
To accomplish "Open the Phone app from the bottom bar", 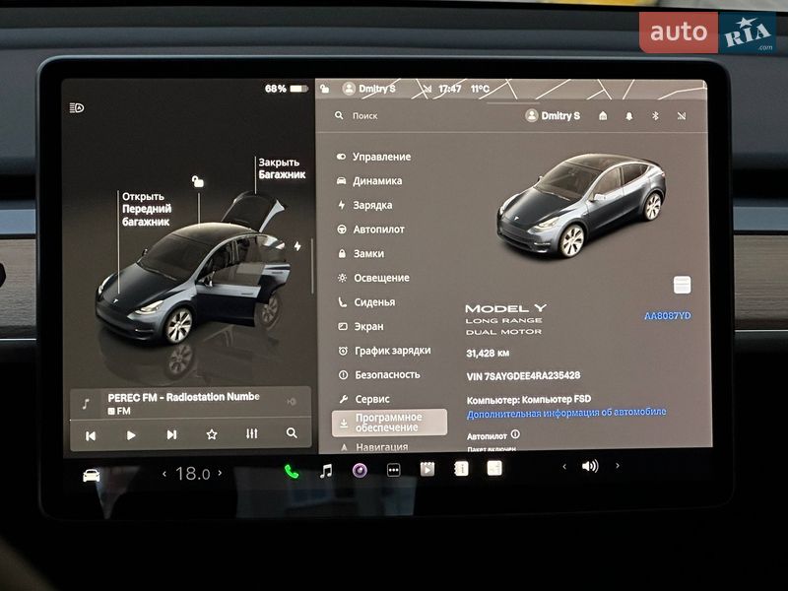I will click(292, 471).
